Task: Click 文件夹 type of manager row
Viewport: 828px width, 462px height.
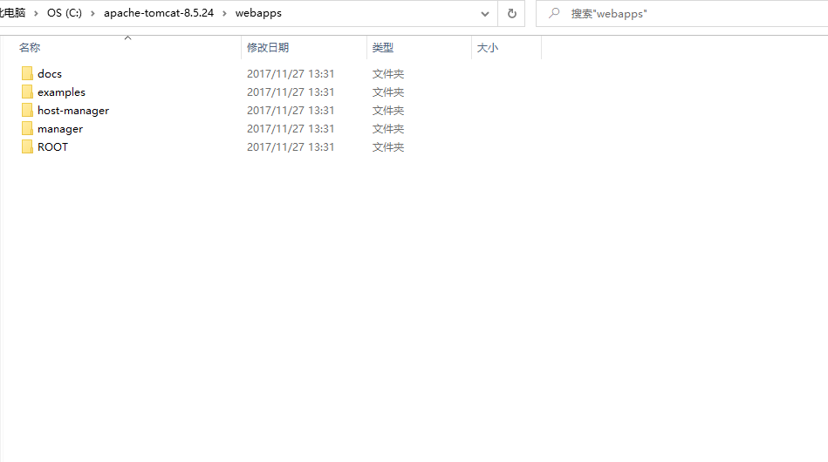Action: point(388,129)
